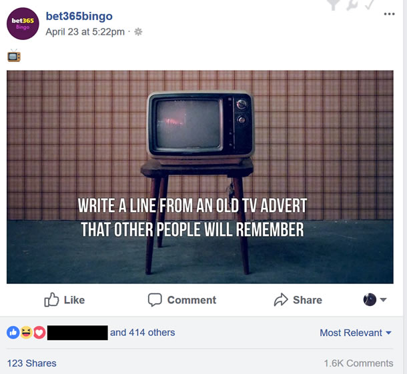
Task: Click the bet365bingo page name
Action: point(79,16)
